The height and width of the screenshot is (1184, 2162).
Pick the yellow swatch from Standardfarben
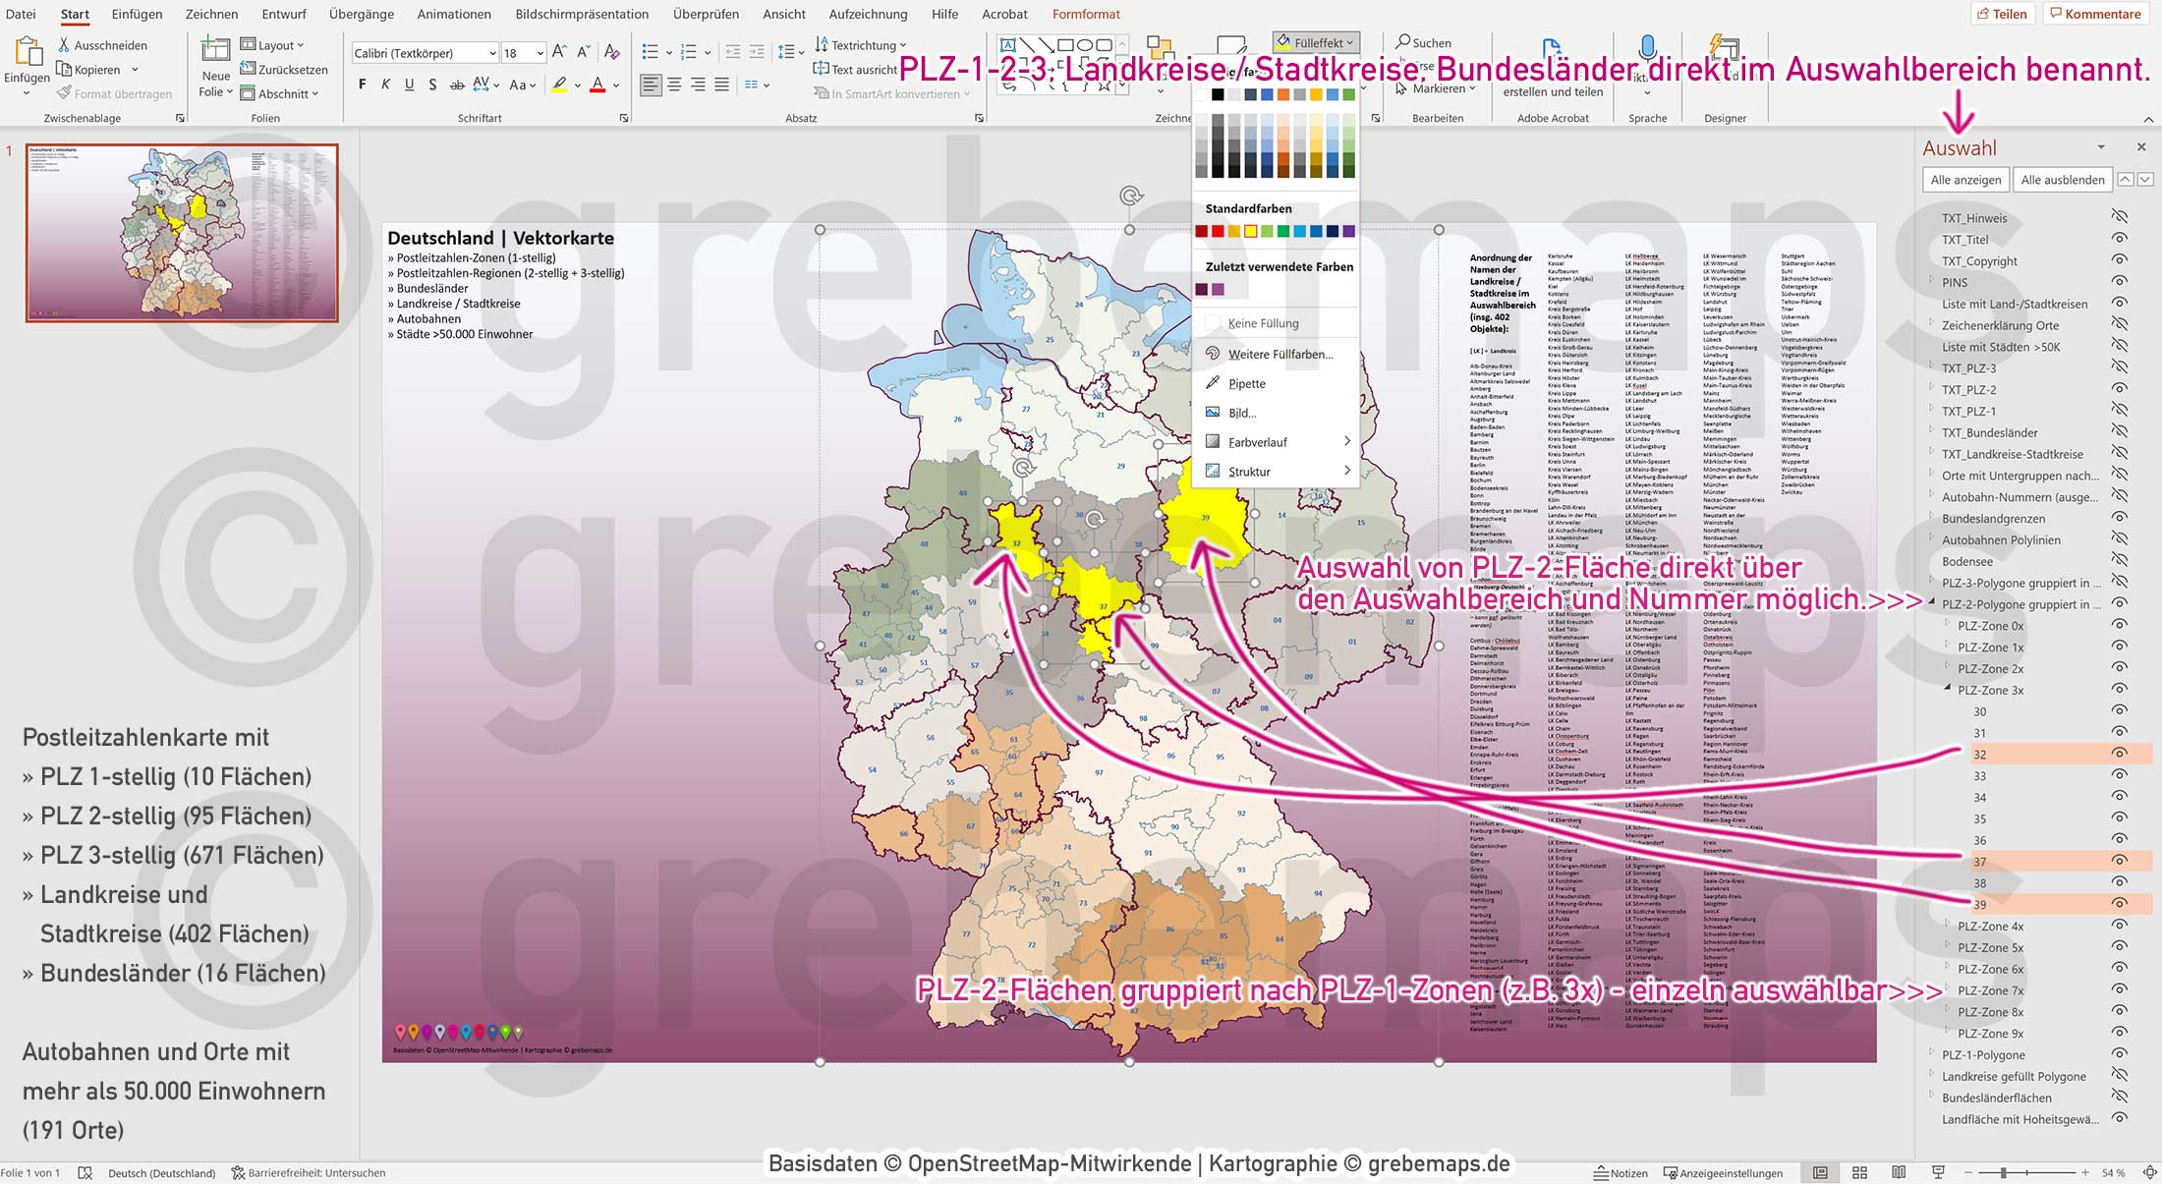(1249, 231)
